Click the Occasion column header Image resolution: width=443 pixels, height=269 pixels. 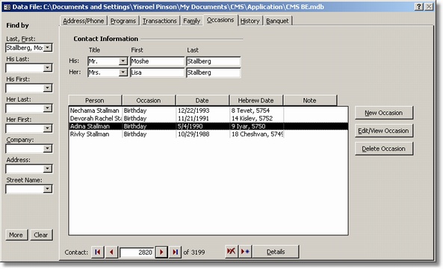(149, 100)
